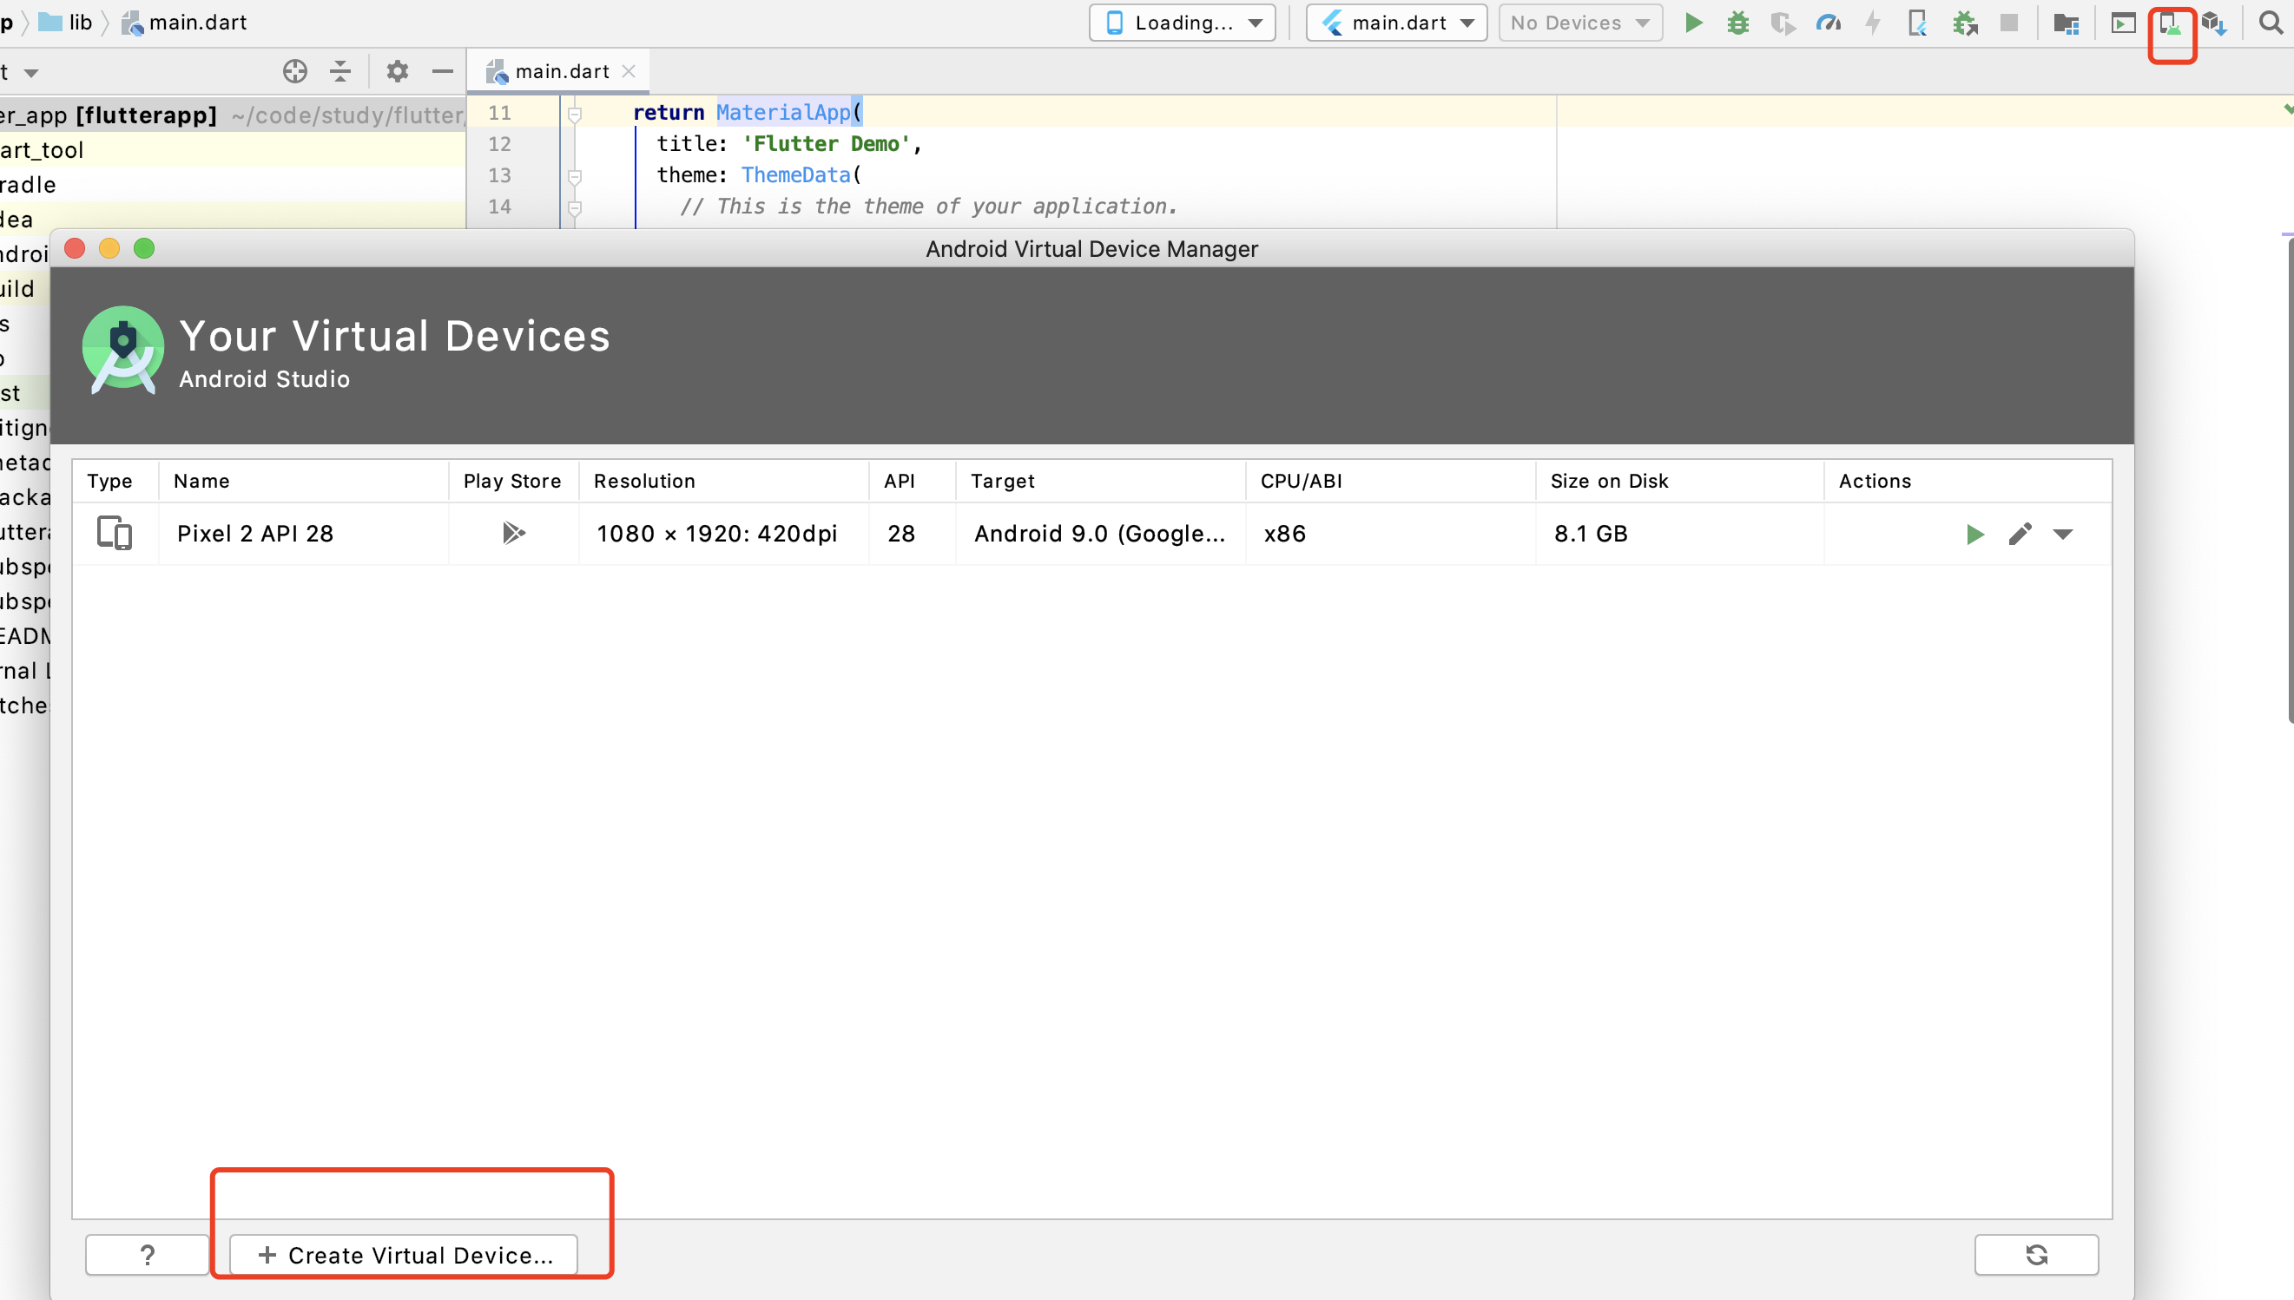Open SDK Manager cube icon
2294x1300 pixels.
coord(2214,23)
